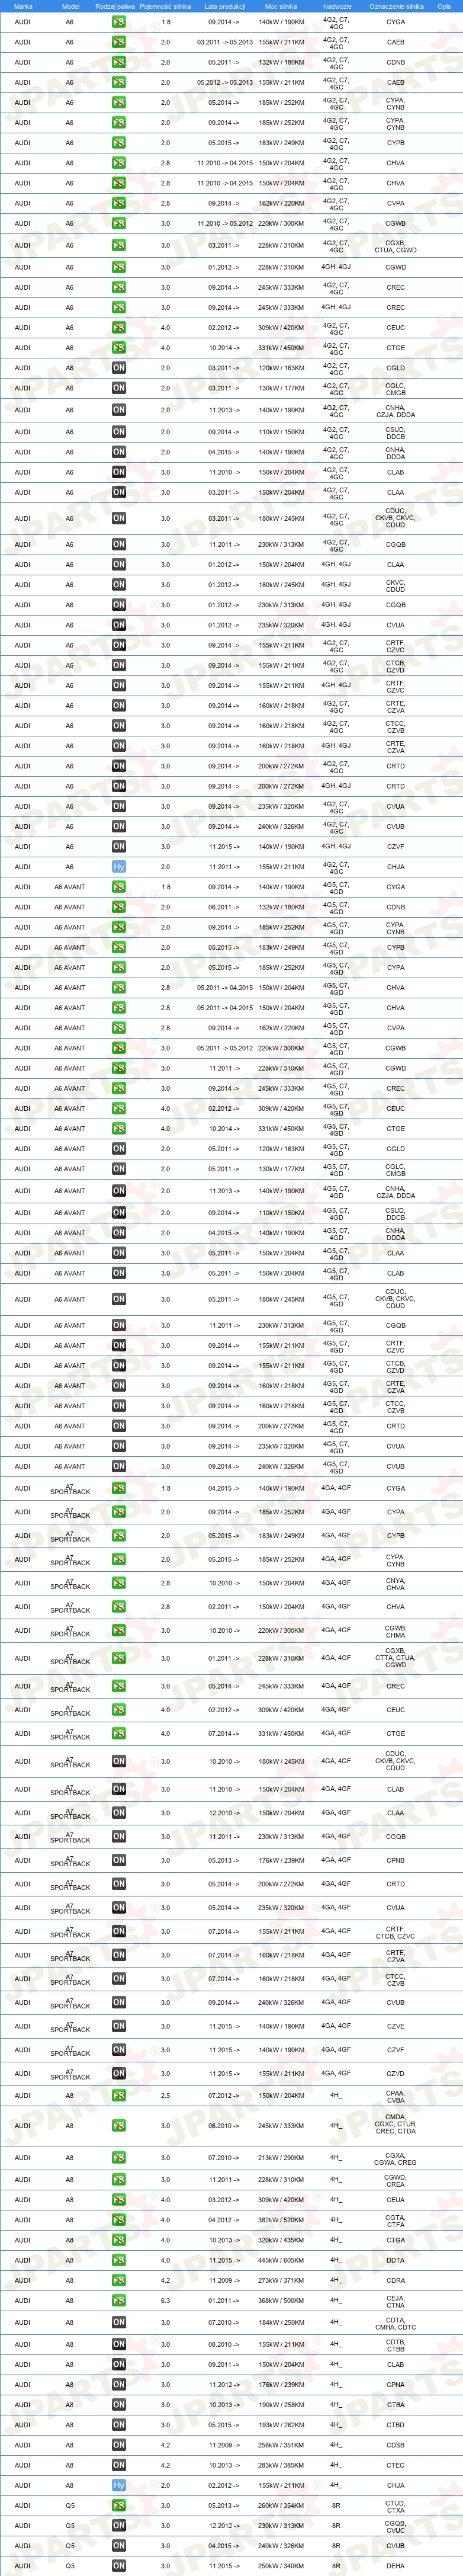This screenshot has height=2576, width=463.
Task: Click the Opis column header
Action: (x=444, y=6)
